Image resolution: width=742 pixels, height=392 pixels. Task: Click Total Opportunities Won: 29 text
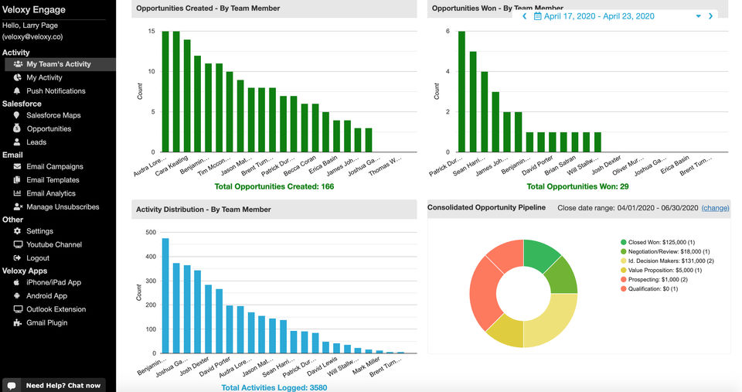(x=577, y=186)
